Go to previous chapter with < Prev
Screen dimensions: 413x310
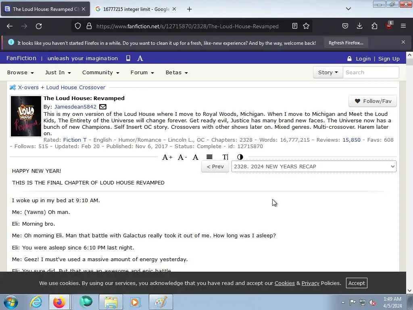click(215, 167)
